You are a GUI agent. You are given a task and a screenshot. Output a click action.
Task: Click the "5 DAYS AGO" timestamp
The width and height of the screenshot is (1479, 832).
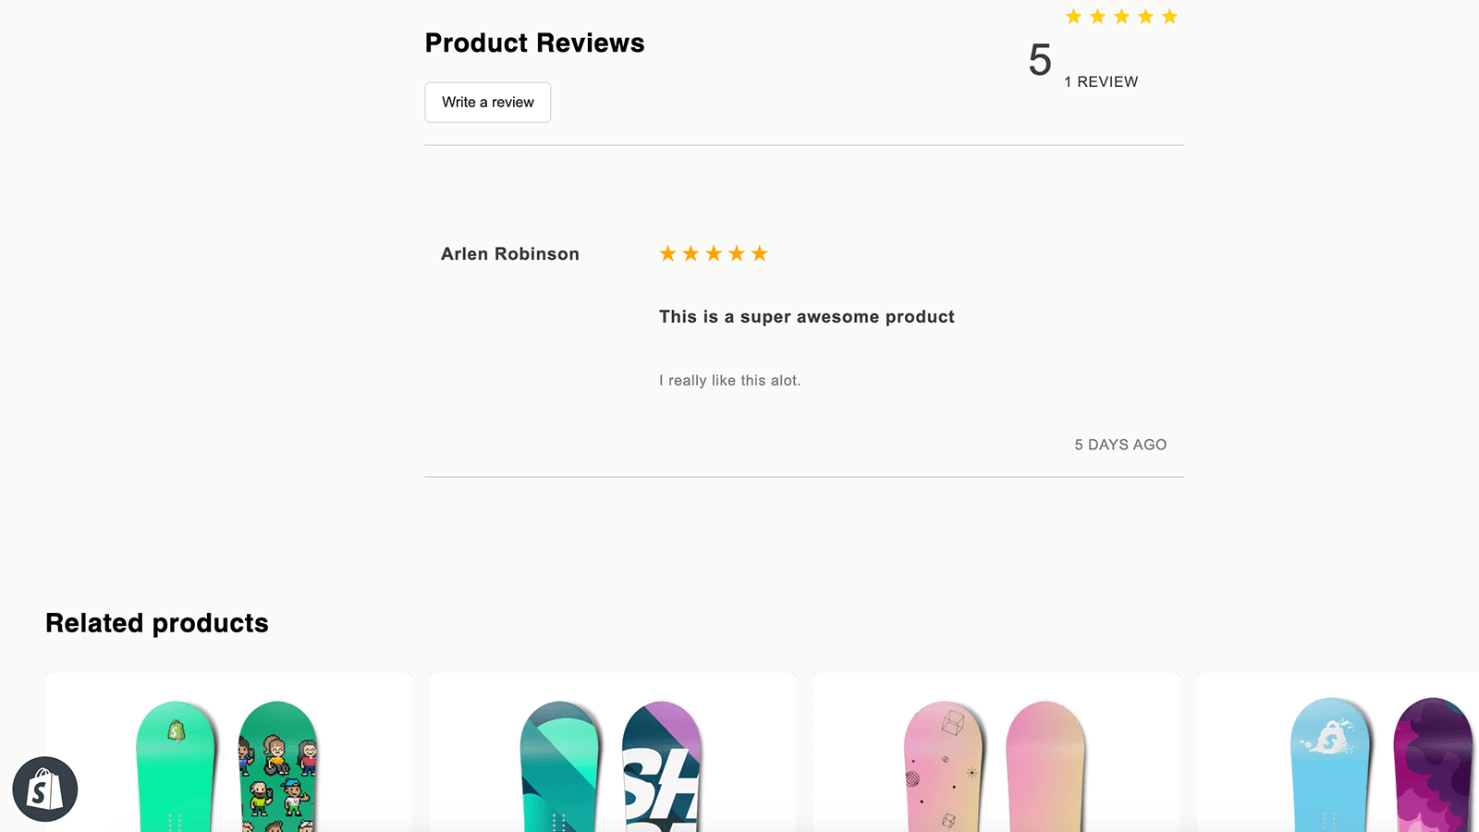coord(1120,445)
